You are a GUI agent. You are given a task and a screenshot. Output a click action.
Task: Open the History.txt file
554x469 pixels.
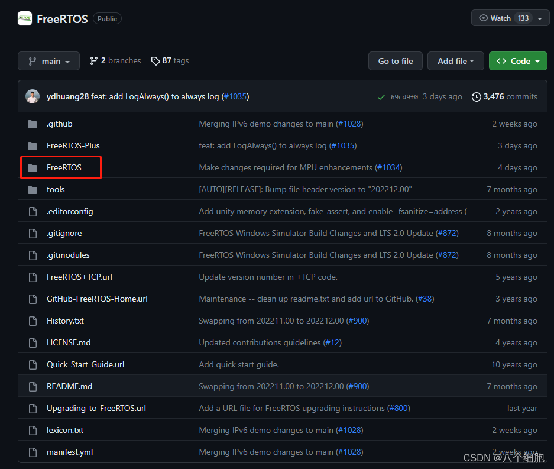pyautogui.click(x=65, y=321)
